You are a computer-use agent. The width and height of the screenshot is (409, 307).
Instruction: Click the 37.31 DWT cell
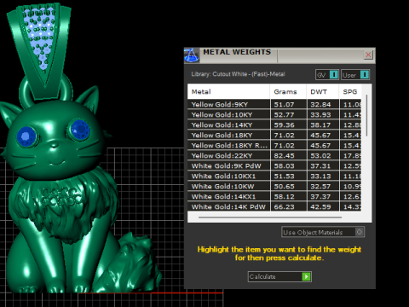pos(323,165)
